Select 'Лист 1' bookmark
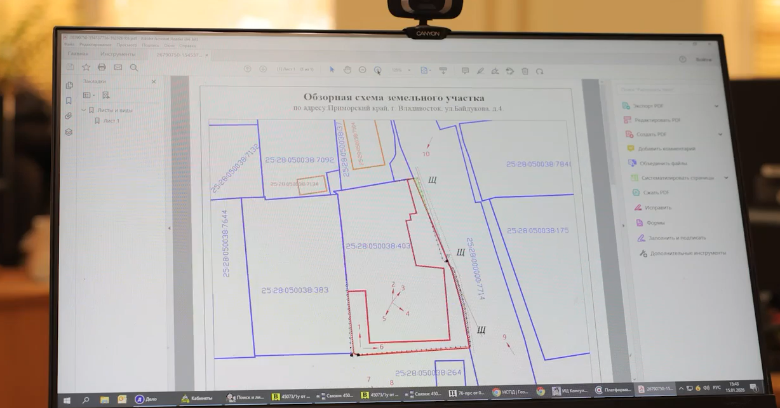Image resolution: width=780 pixels, height=408 pixels. [111, 120]
